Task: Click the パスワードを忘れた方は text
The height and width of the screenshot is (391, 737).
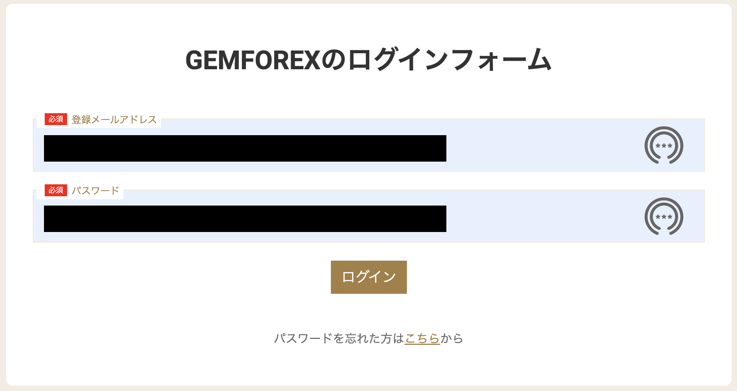Action: (339, 338)
